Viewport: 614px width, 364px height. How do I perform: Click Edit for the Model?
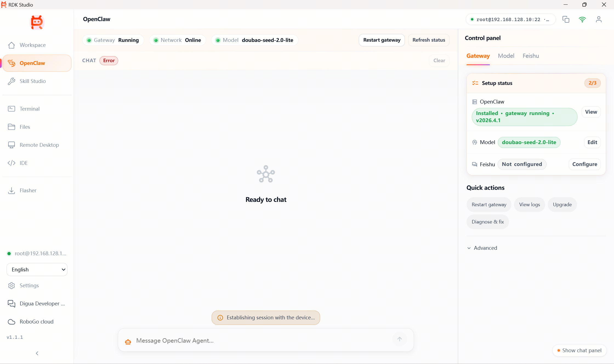pos(592,142)
